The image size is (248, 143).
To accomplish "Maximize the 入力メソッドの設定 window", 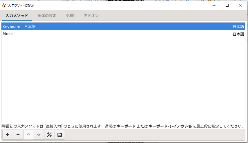I will (x=227, y=5).
